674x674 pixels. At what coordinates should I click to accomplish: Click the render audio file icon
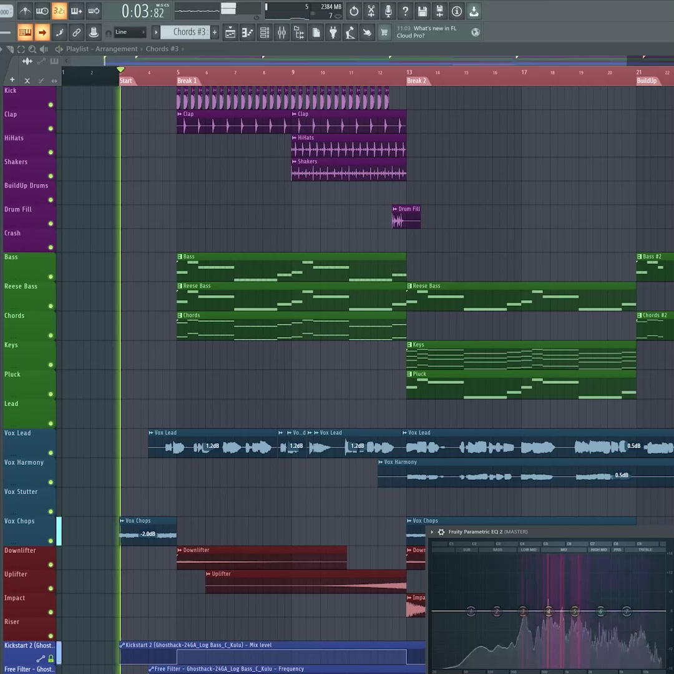[440, 11]
